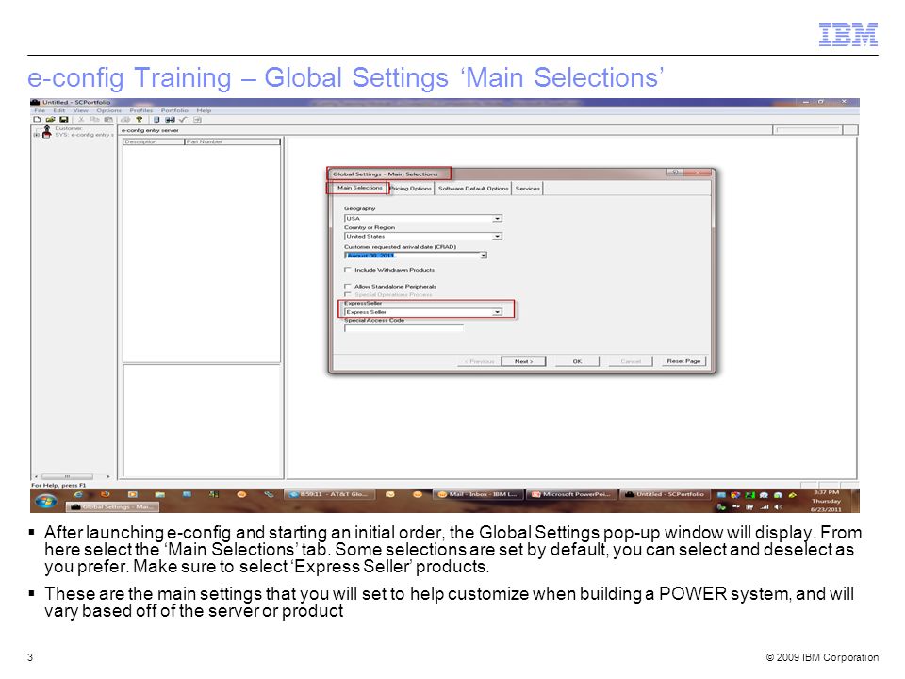Screen dimensions: 905x679
Task: Toggle Include Withdrawn Products checkbox
Action: [x=348, y=270]
